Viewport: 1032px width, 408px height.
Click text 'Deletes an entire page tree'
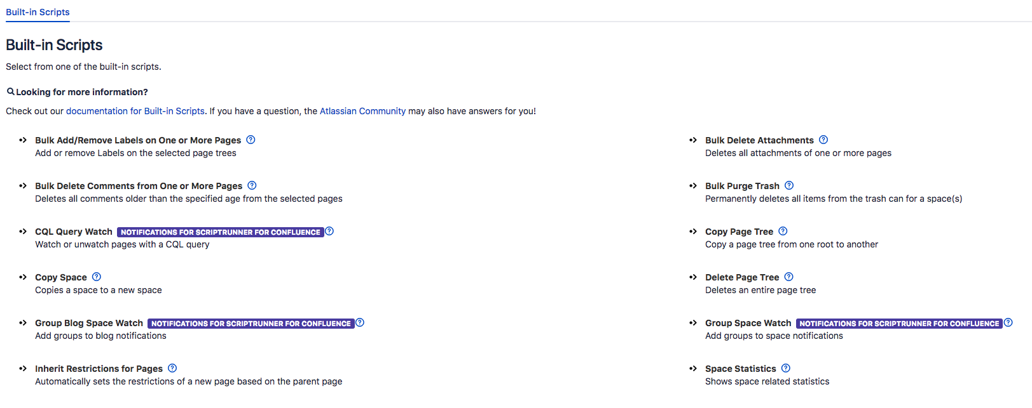760,290
